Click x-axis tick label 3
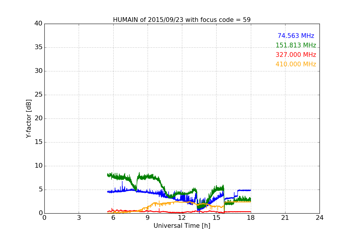Screen dimensions: 355x237 [x=79, y=218]
